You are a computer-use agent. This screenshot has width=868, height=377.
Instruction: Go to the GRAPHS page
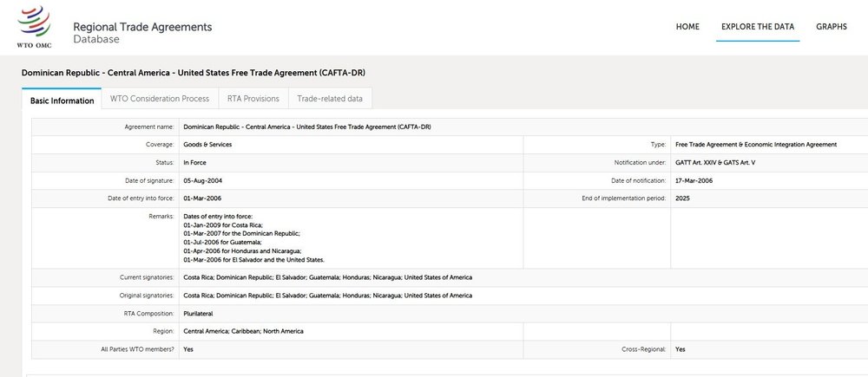coord(832,27)
